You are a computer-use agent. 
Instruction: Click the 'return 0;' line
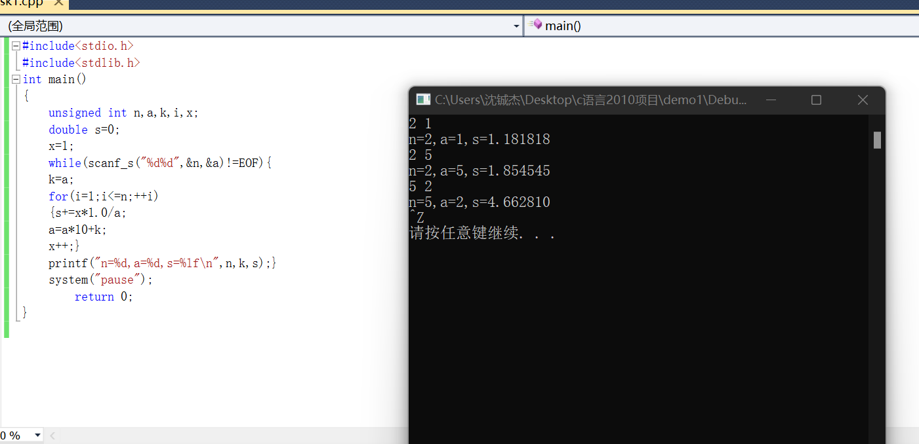coord(104,297)
